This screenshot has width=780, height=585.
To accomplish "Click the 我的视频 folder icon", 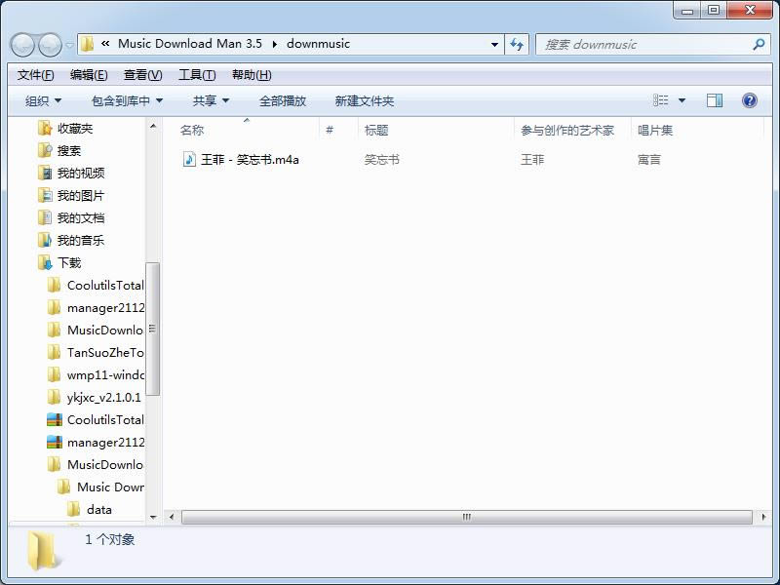I will click(45, 174).
